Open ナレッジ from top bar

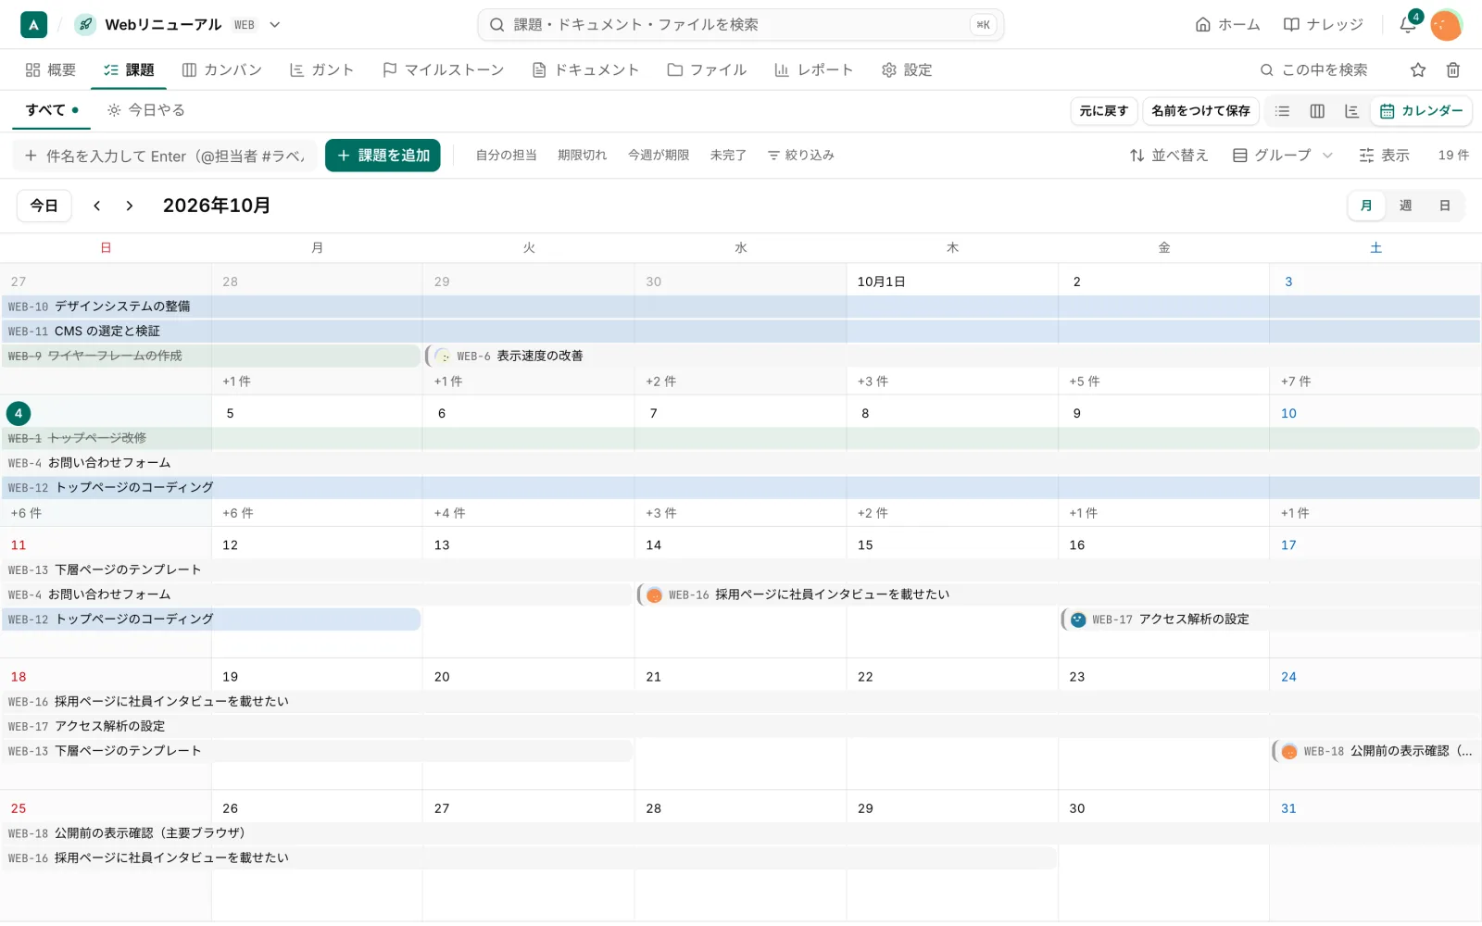pos(1324,25)
